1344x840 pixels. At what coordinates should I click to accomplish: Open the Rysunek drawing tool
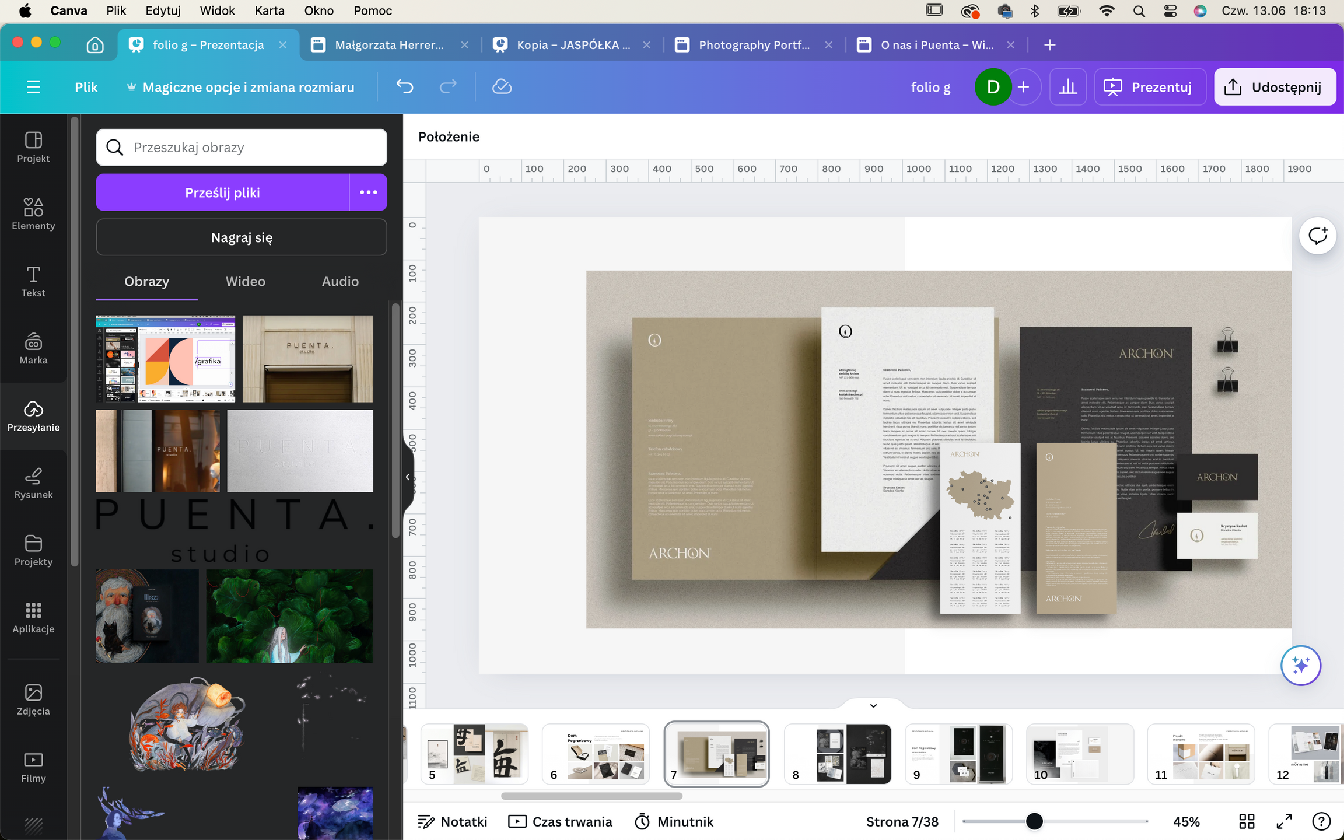pyautogui.click(x=33, y=483)
